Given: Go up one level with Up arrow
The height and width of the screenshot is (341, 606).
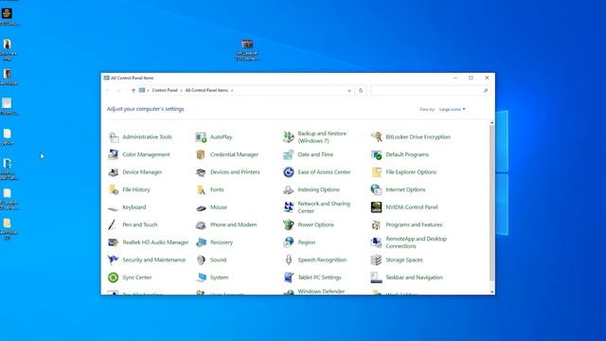Looking at the screenshot, I should 134,91.
